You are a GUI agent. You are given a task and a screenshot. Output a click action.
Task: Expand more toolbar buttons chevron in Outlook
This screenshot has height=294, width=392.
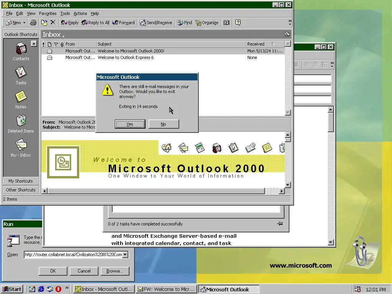pyautogui.click(x=290, y=23)
